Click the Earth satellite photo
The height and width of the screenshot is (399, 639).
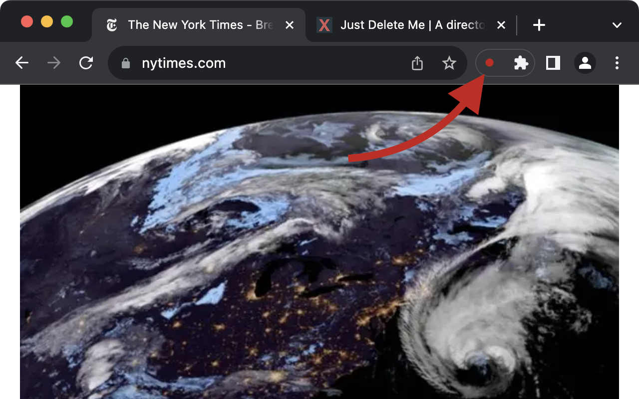[x=319, y=242]
